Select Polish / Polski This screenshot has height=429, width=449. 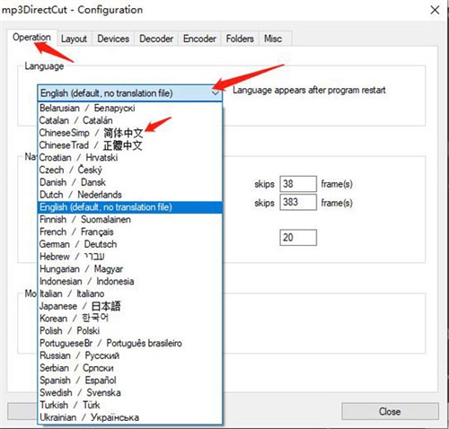130,331
